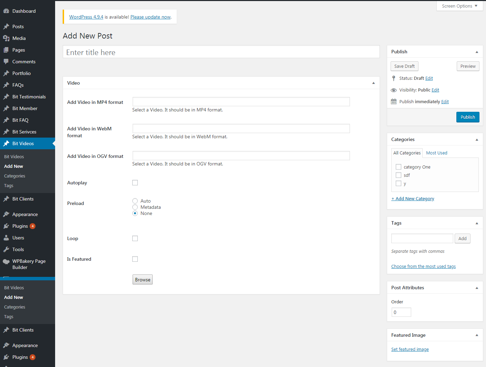Click the Pages icon in sidebar

pyautogui.click(x=6, y=50)
